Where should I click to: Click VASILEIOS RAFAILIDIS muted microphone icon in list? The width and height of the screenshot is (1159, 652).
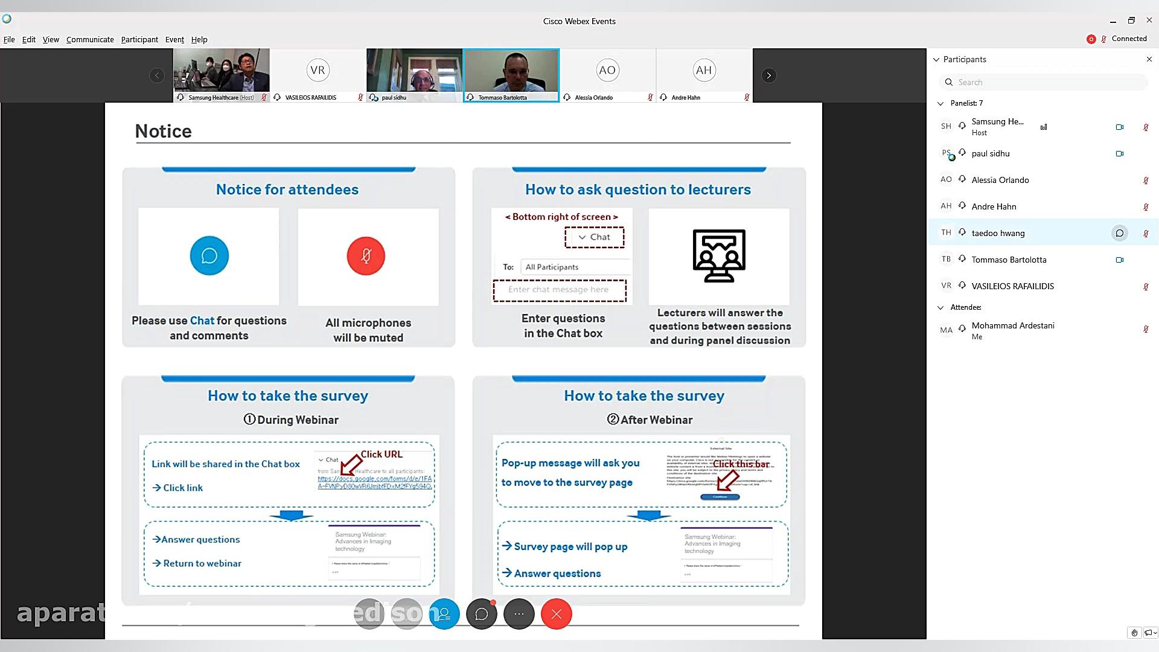1146,287
